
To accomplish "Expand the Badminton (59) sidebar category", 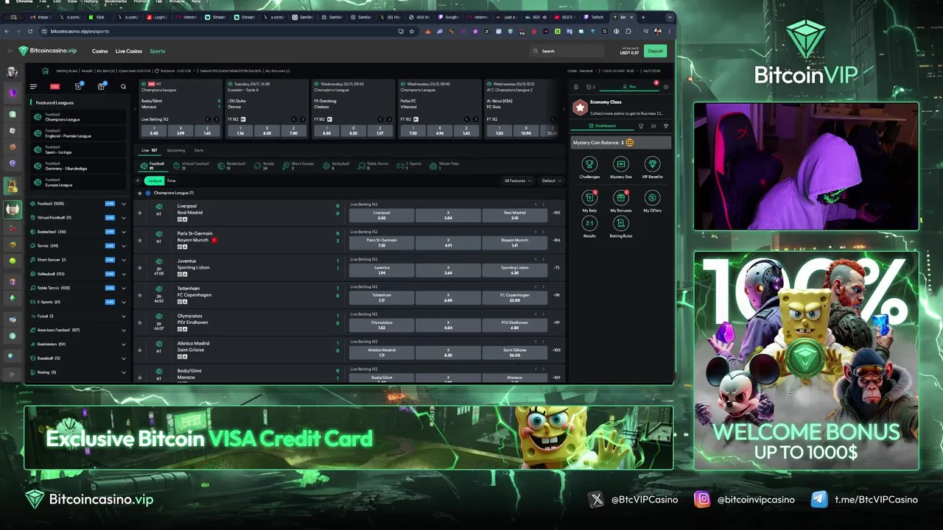I will click(x=123, y=344).
